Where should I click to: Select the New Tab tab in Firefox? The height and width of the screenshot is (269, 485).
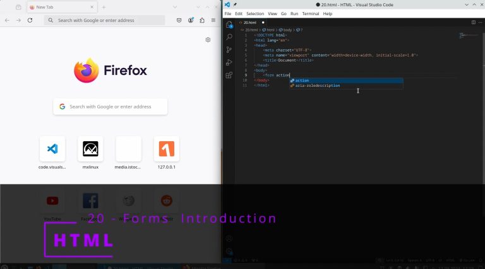click(62, 7)
